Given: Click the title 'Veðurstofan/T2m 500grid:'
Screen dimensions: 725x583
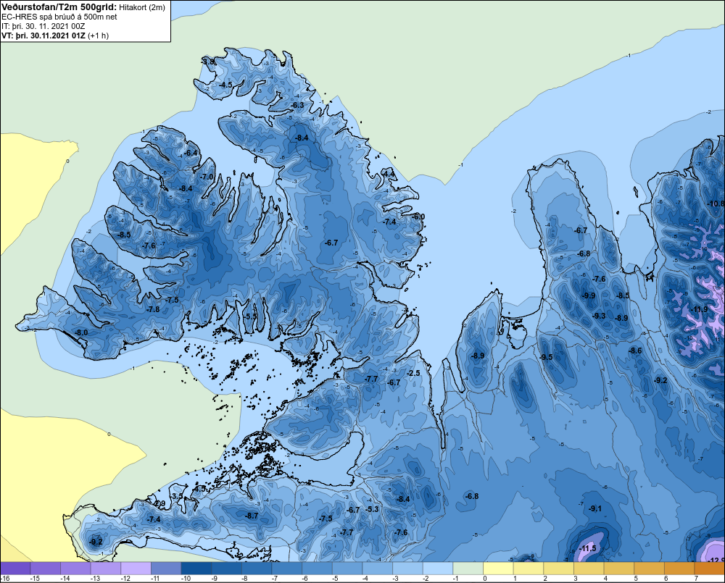Looking at the screenshot, I should (x=59, y=7).
